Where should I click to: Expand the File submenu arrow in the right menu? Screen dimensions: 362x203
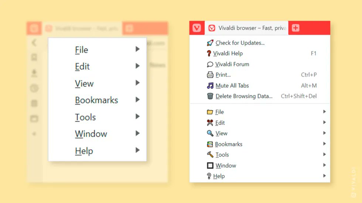(x=324, y=112)
